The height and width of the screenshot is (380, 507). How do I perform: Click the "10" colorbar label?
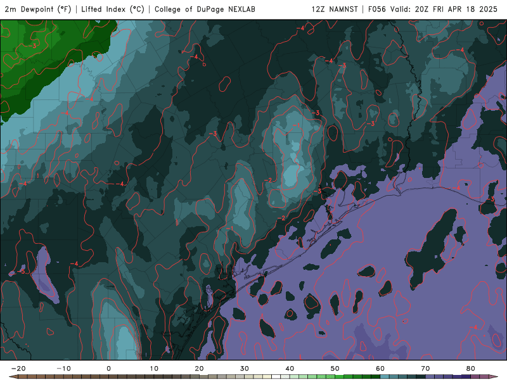click(x=154, y=369)
